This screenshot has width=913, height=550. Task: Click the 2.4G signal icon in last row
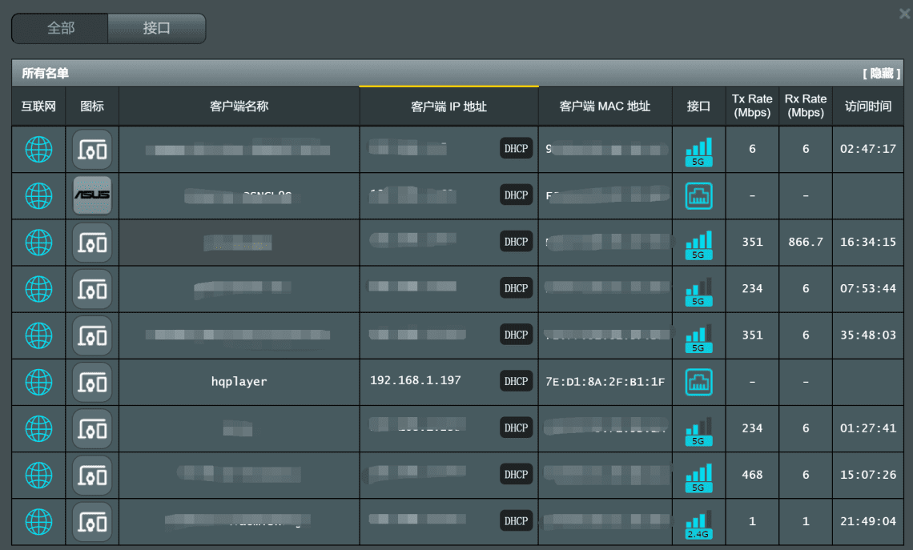click(x=698, y=521)
